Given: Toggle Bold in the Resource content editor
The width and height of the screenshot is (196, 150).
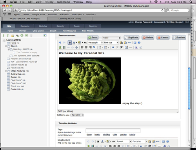Looking at the screenshot, I should click(x=70, y=43).
